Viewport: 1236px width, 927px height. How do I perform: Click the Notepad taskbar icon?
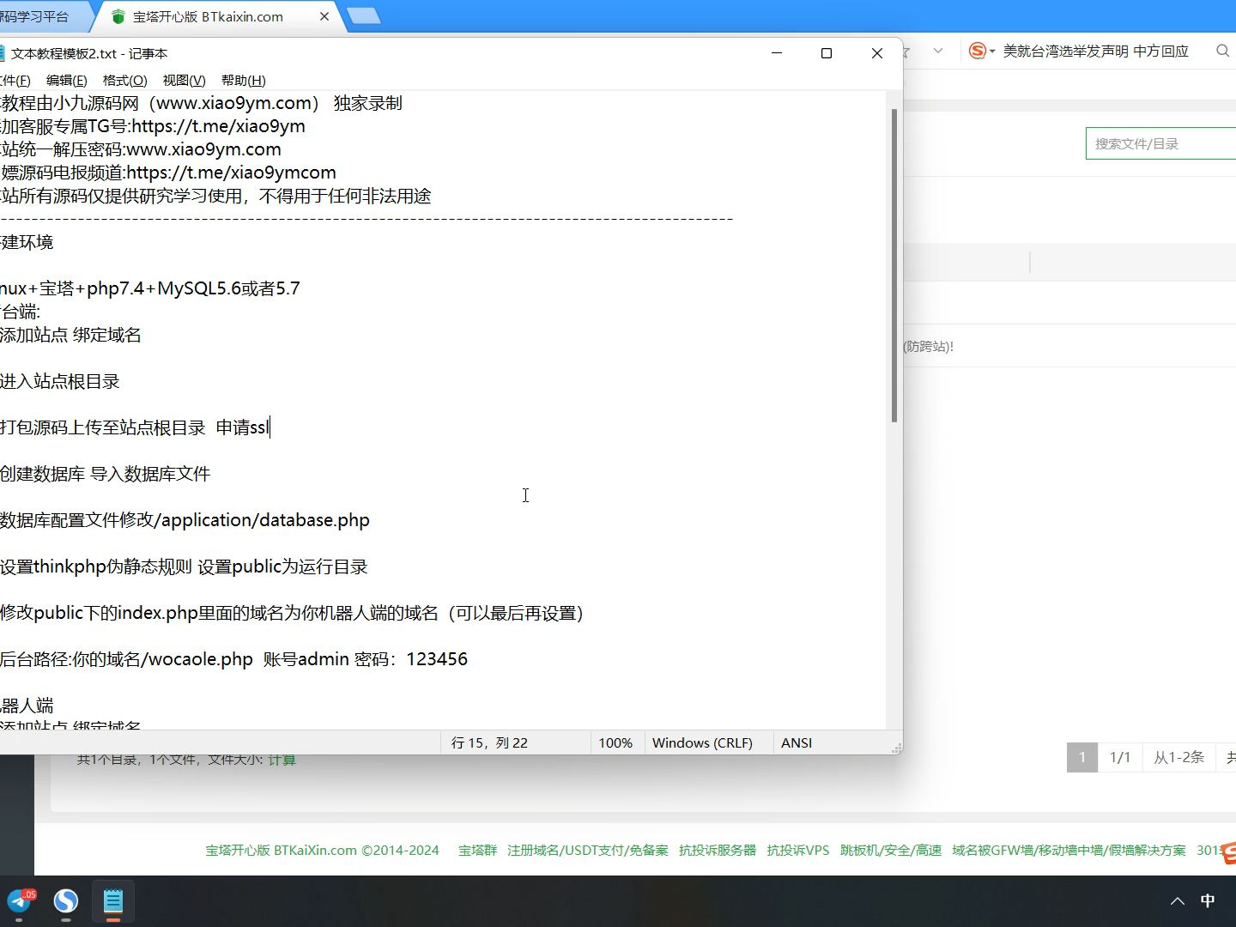(113, 901)
